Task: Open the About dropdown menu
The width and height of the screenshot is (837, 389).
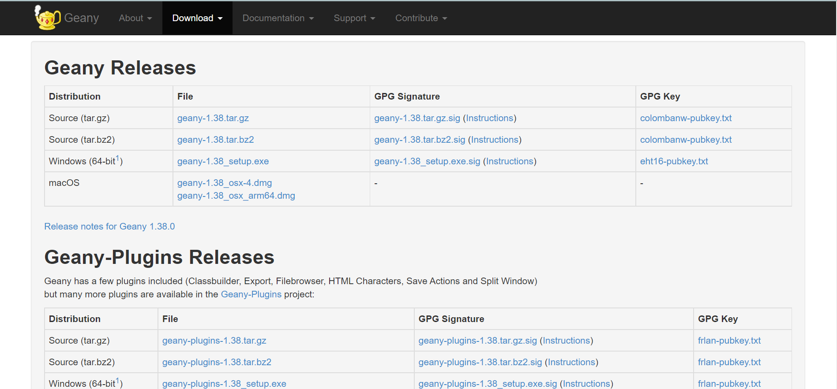Action: pyautogui.click(x=135, y=18)
